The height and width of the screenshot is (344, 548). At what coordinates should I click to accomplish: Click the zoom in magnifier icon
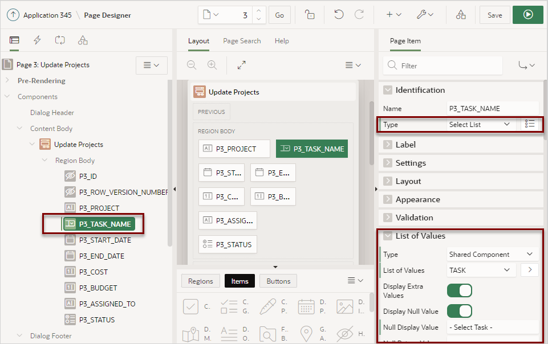(212, 65)
